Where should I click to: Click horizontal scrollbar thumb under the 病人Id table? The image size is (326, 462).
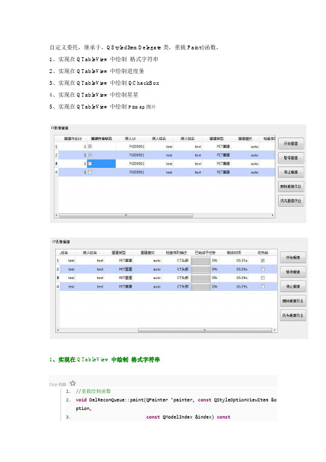tap(126, 215)
